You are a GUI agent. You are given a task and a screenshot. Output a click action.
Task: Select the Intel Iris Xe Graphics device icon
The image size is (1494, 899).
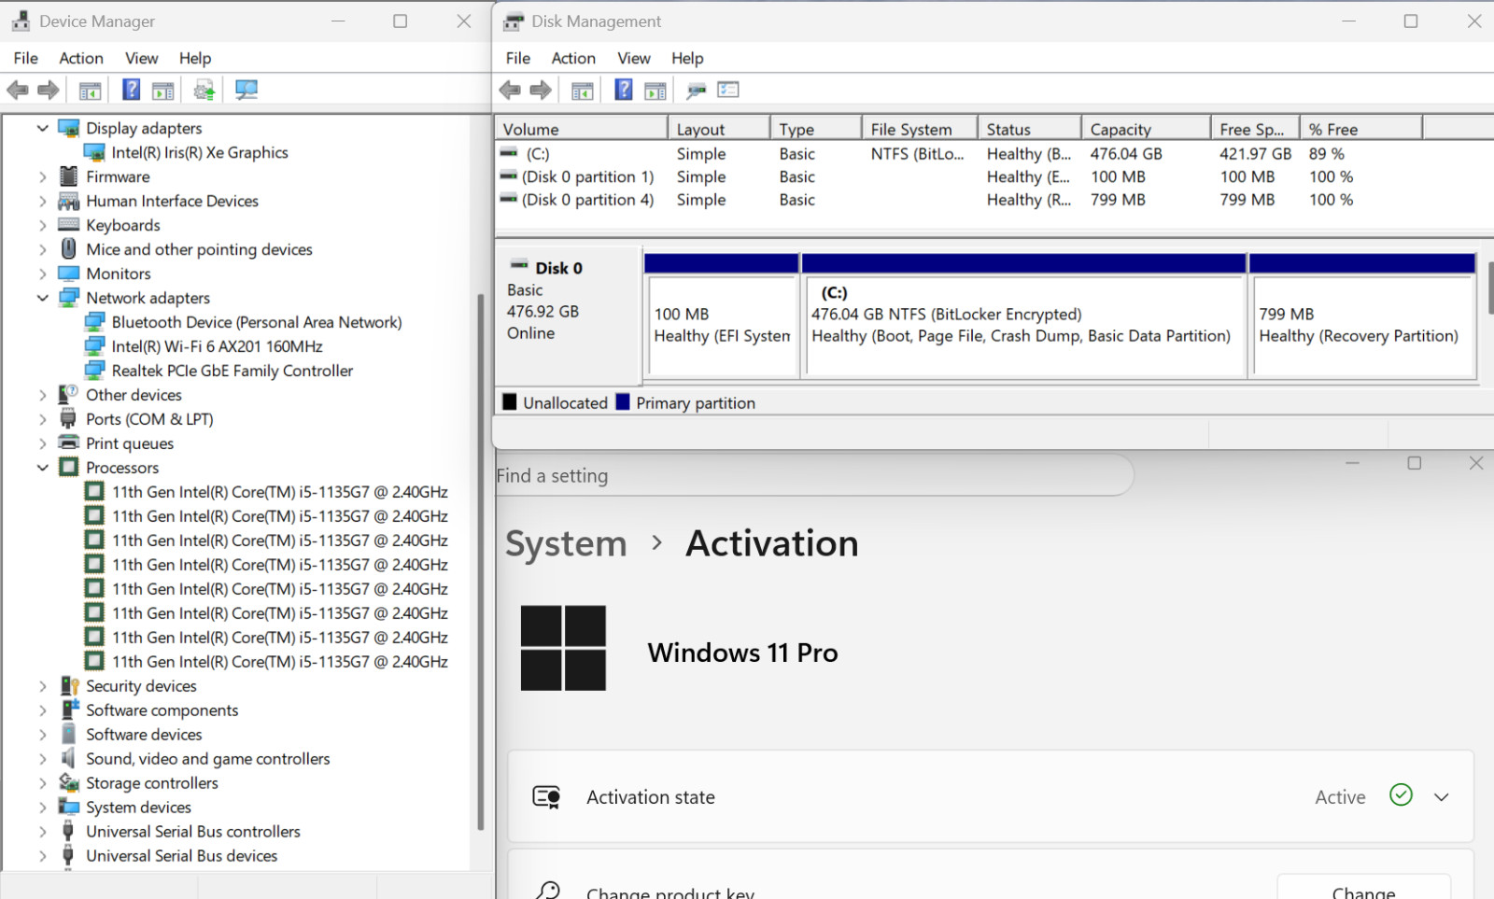[94, 152]
